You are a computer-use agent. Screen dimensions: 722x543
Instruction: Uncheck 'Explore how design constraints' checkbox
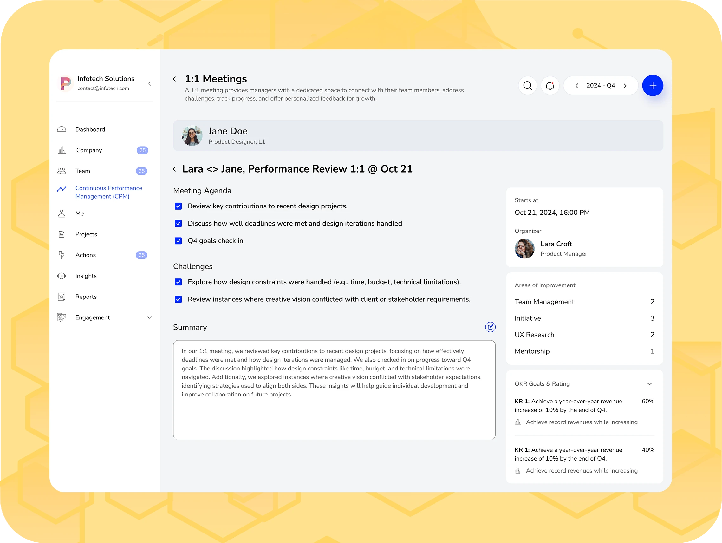click(178, 282)
